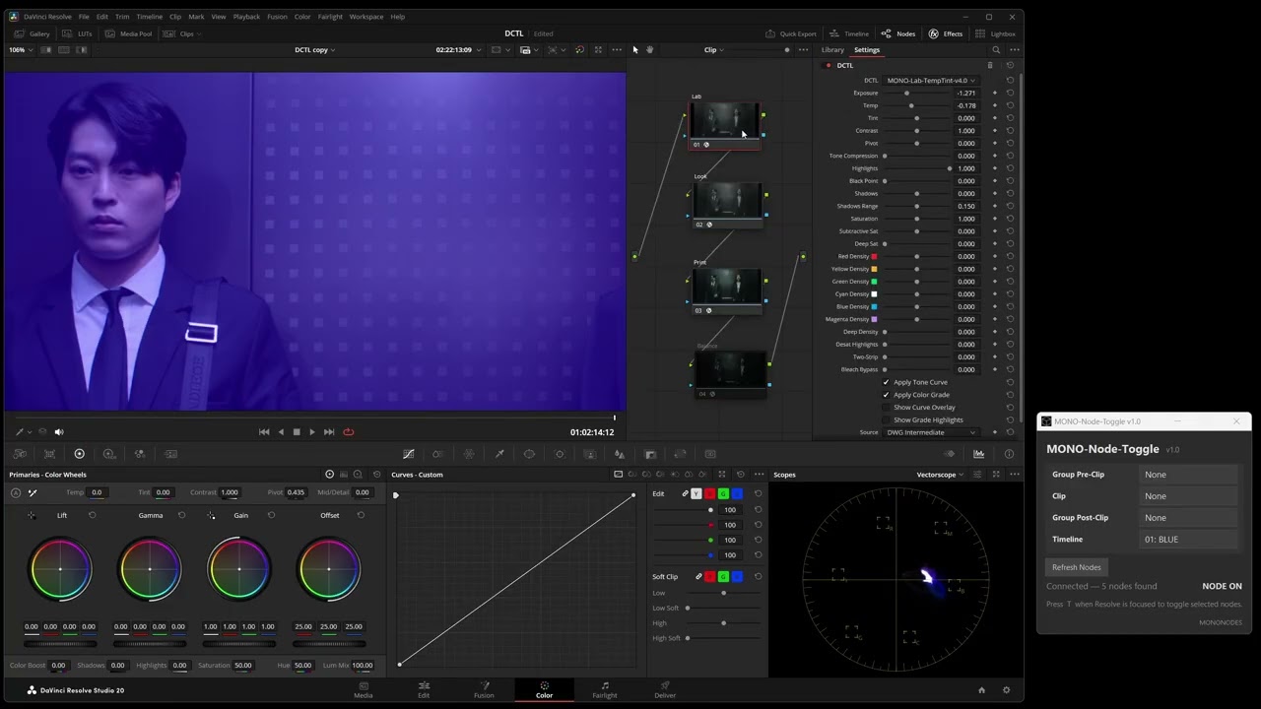Screen dimensions: 1261x709
Task: Expand the scope to full screen
Action: coord(996,475)
